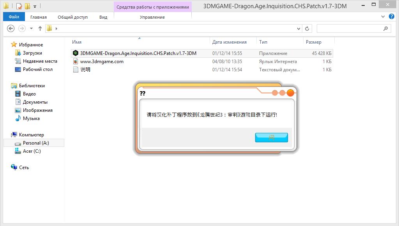Open the address bar history dropdown
Viewport: 399px width, 226px height.
click(x=299, y=28)
